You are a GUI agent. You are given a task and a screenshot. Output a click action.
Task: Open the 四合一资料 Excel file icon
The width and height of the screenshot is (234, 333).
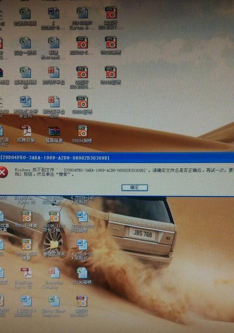pos(25,46)
